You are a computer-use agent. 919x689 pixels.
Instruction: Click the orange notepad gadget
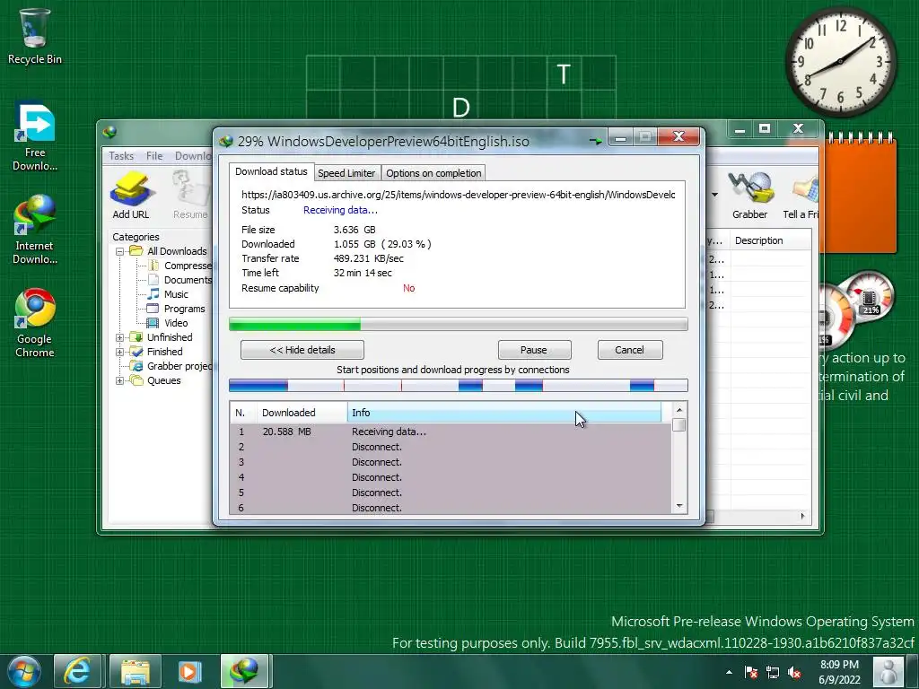coord(859,194)
